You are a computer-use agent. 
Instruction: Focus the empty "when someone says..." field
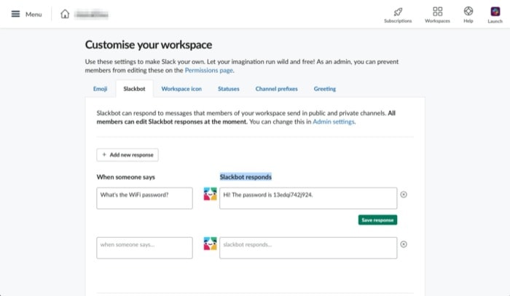click(144, 248)
